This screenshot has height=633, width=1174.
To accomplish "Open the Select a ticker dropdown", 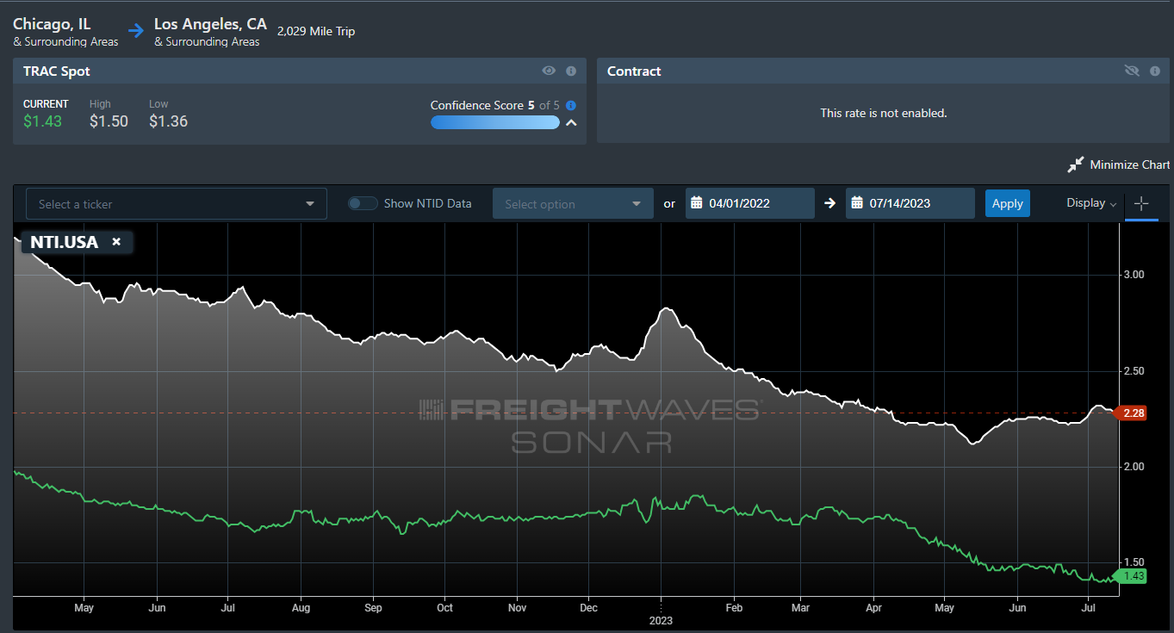I will 177,204.
